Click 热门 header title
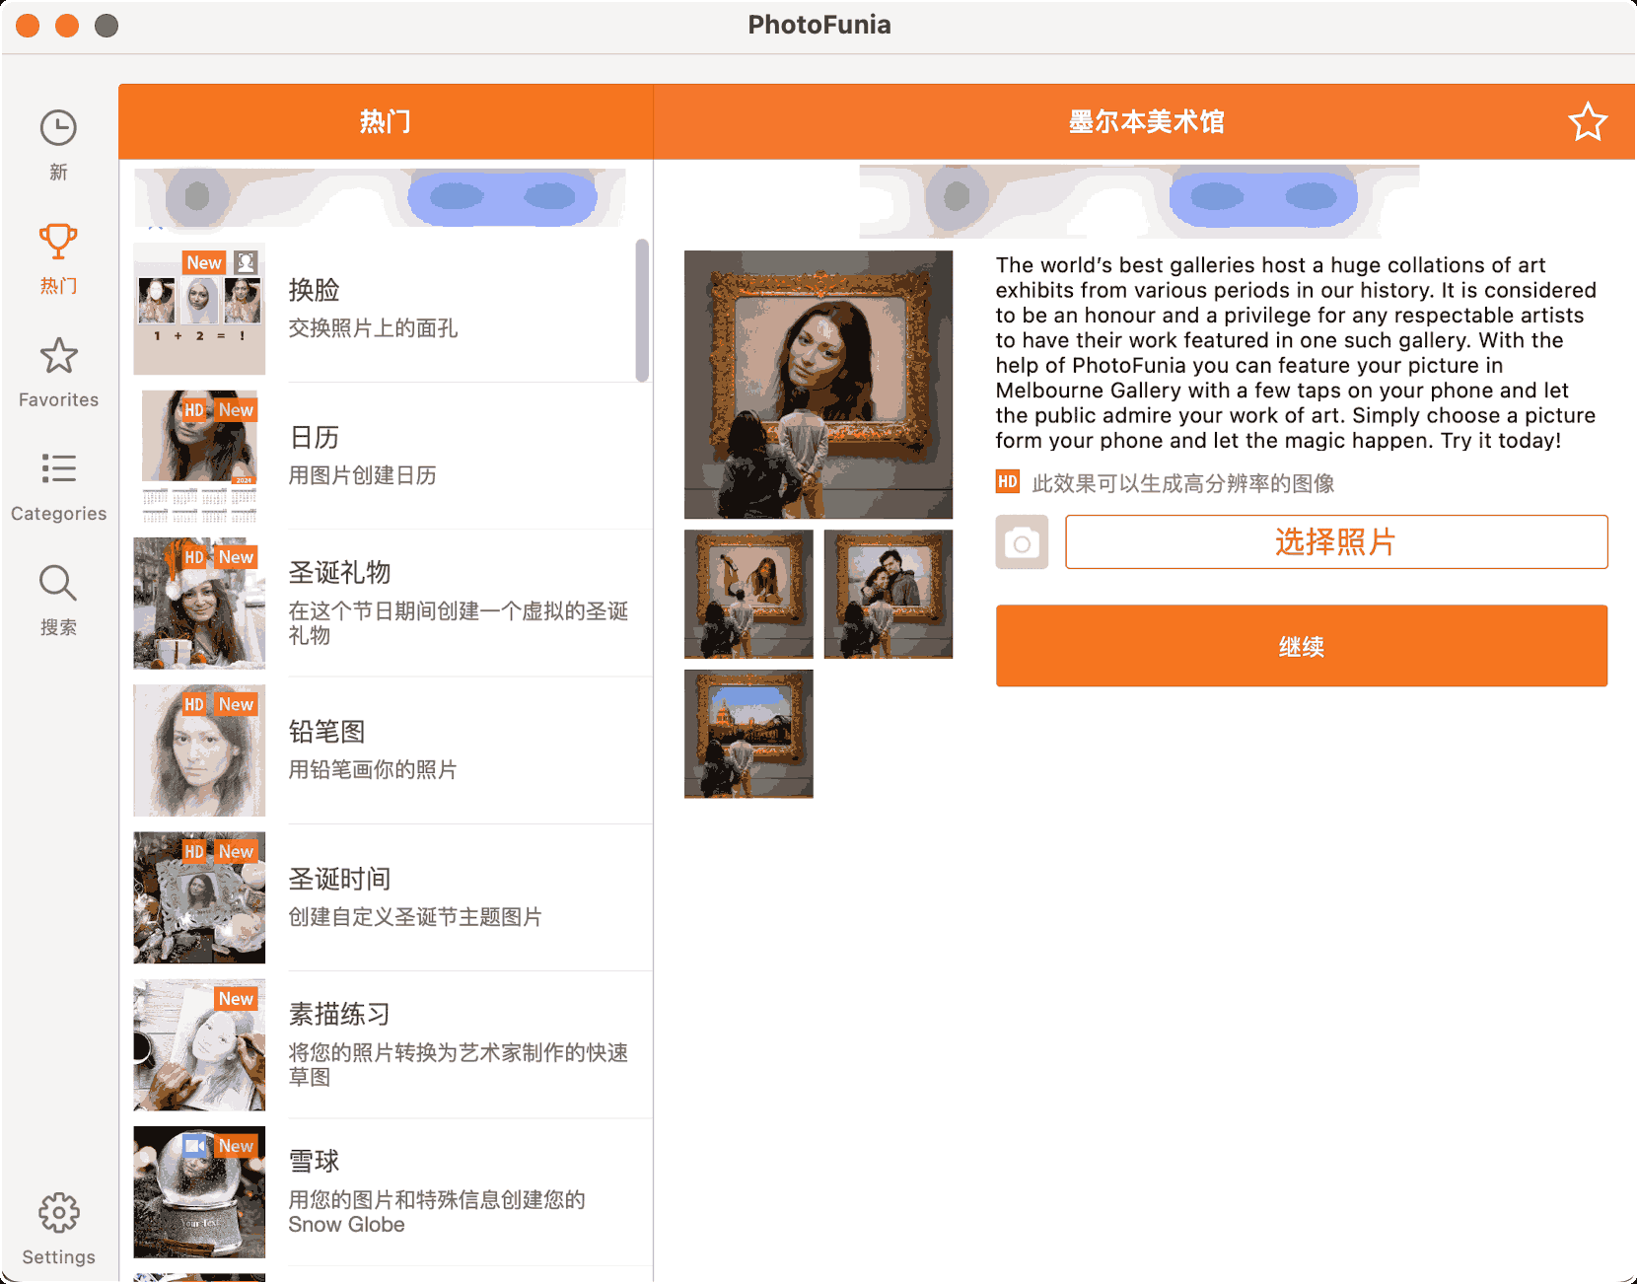 pos(386,122)
